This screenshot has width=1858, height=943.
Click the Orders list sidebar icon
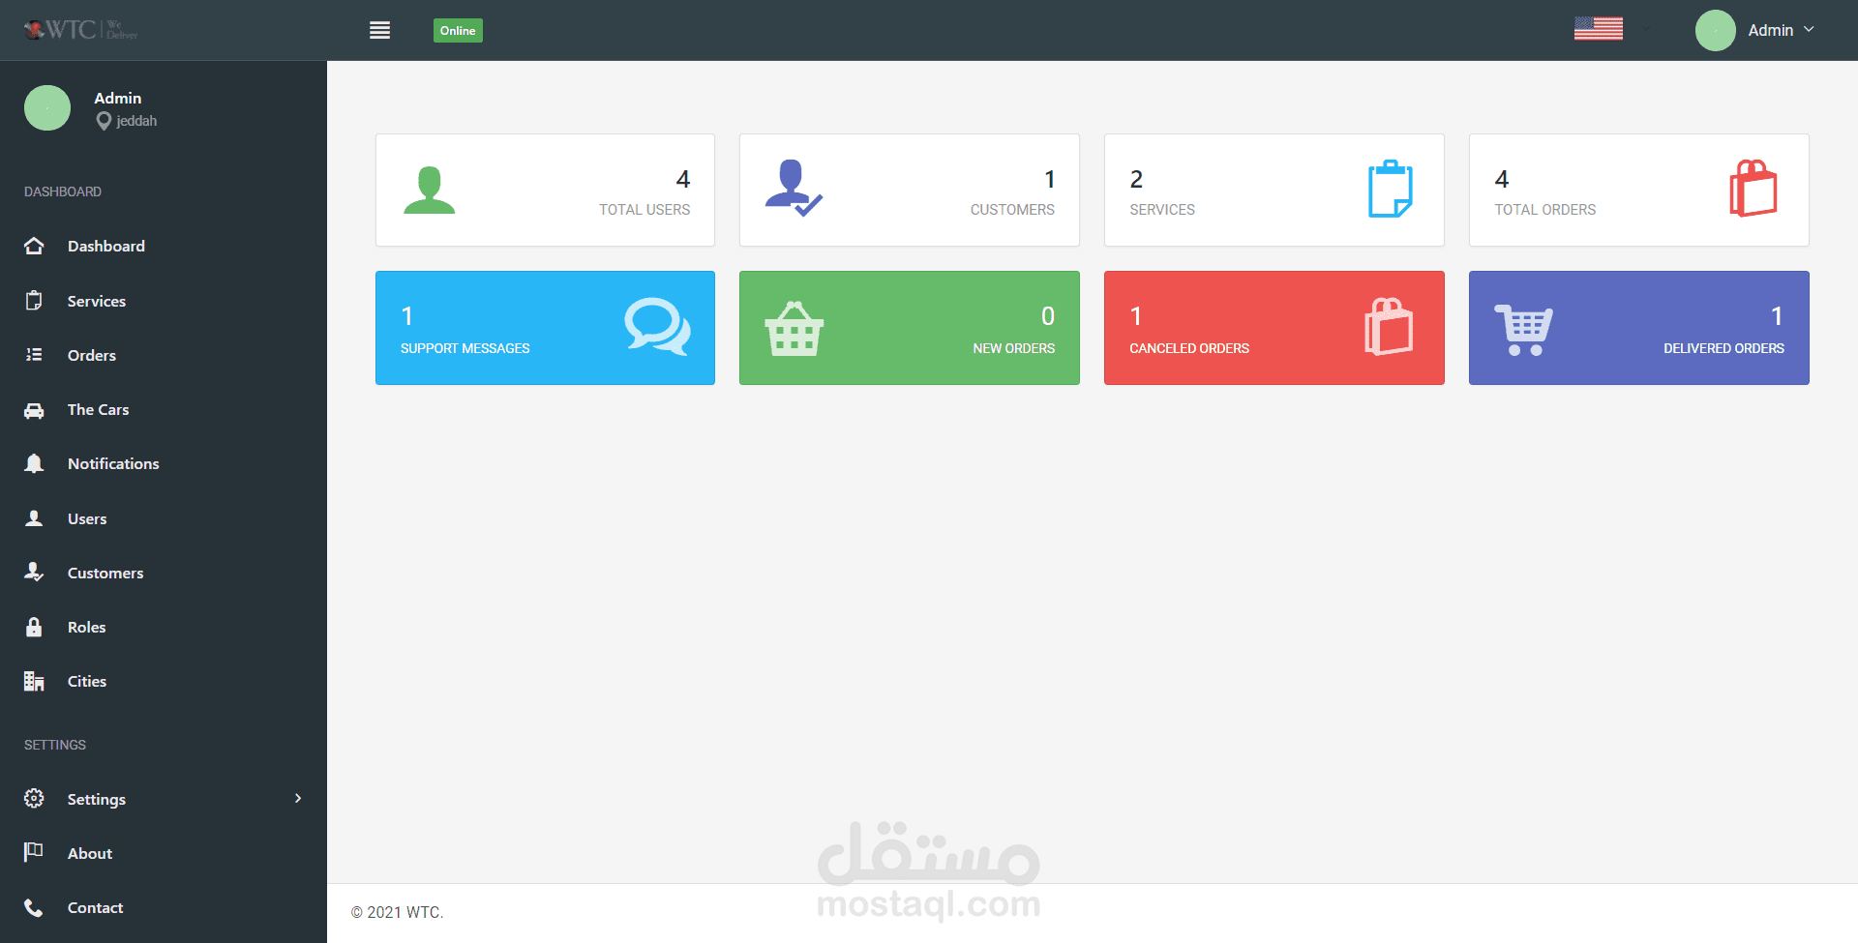click(34, 355)
